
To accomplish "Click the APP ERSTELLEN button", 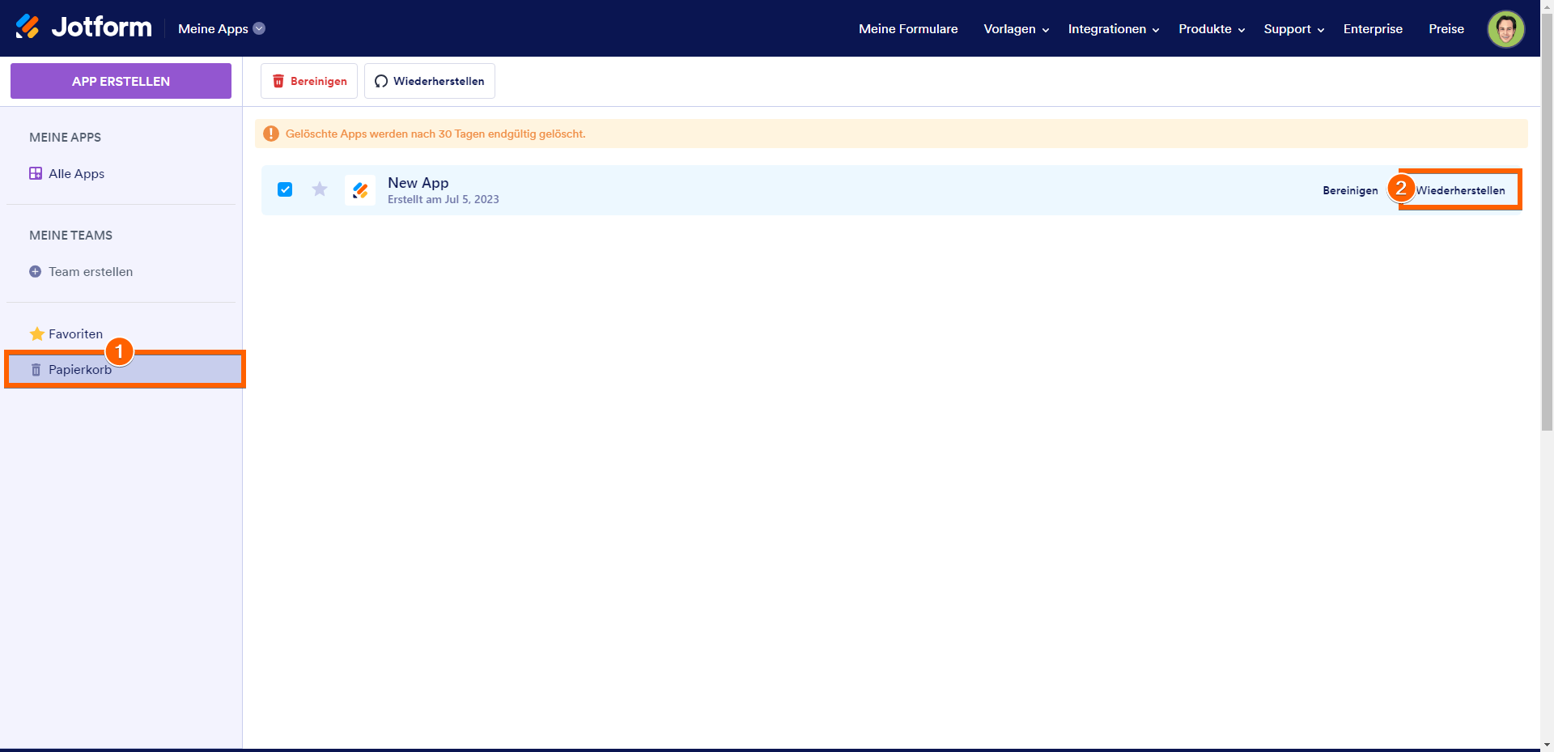I will coord(121,81).
